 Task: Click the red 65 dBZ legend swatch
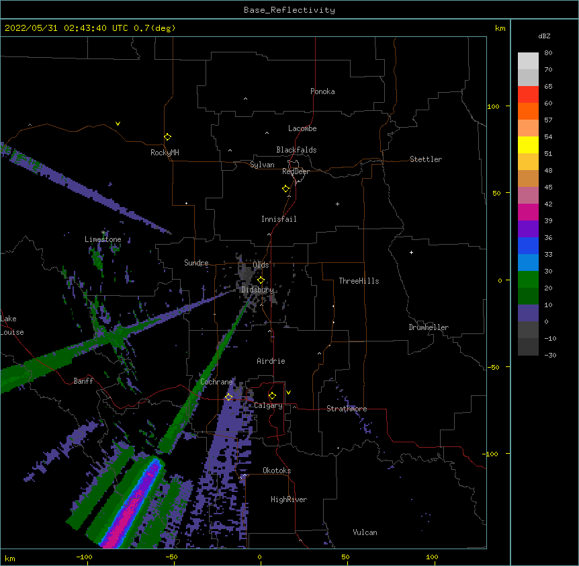(x=528, y=94)
